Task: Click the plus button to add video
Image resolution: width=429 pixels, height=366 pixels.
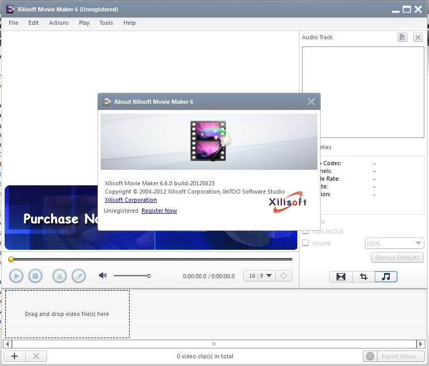Action: [x=14, y=356]
